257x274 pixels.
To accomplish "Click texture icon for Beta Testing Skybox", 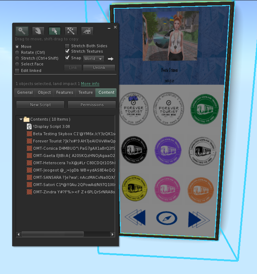I will 29,134.
